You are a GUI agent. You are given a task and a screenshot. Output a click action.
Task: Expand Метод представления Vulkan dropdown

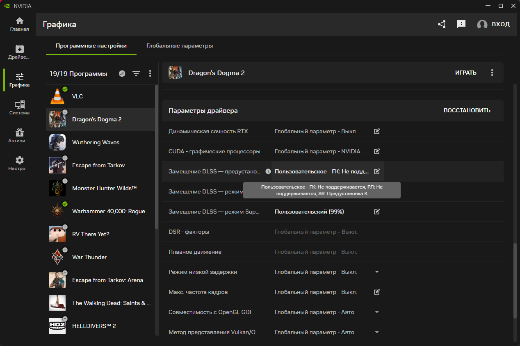[377, 332]
